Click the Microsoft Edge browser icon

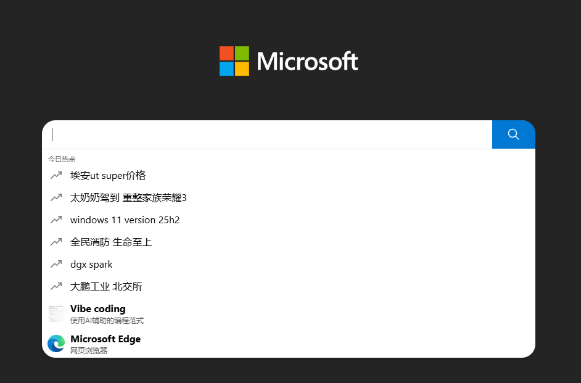[56, 344]
